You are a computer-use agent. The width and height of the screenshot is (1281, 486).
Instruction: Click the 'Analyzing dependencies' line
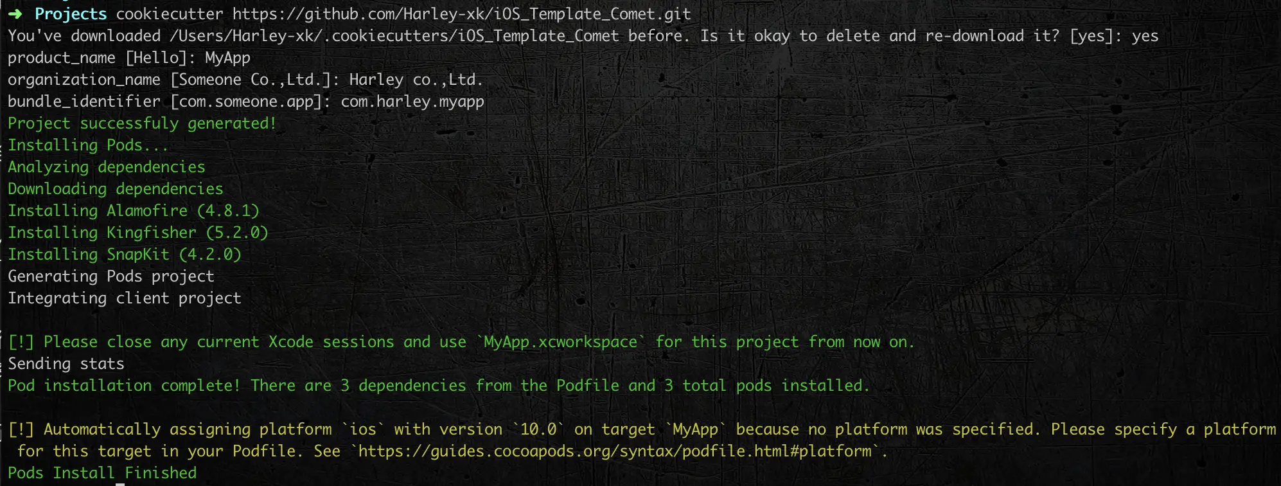point(107,167)
